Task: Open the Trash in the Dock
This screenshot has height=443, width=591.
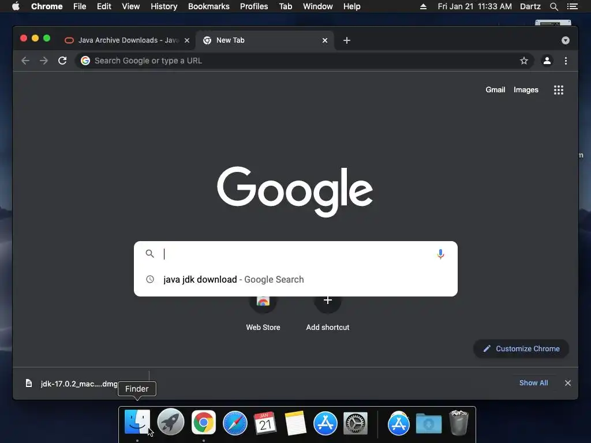Action: 459,423
